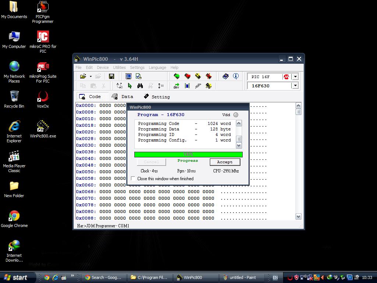Open the Settings menu

pyautogui.click(x=137, y=67)
